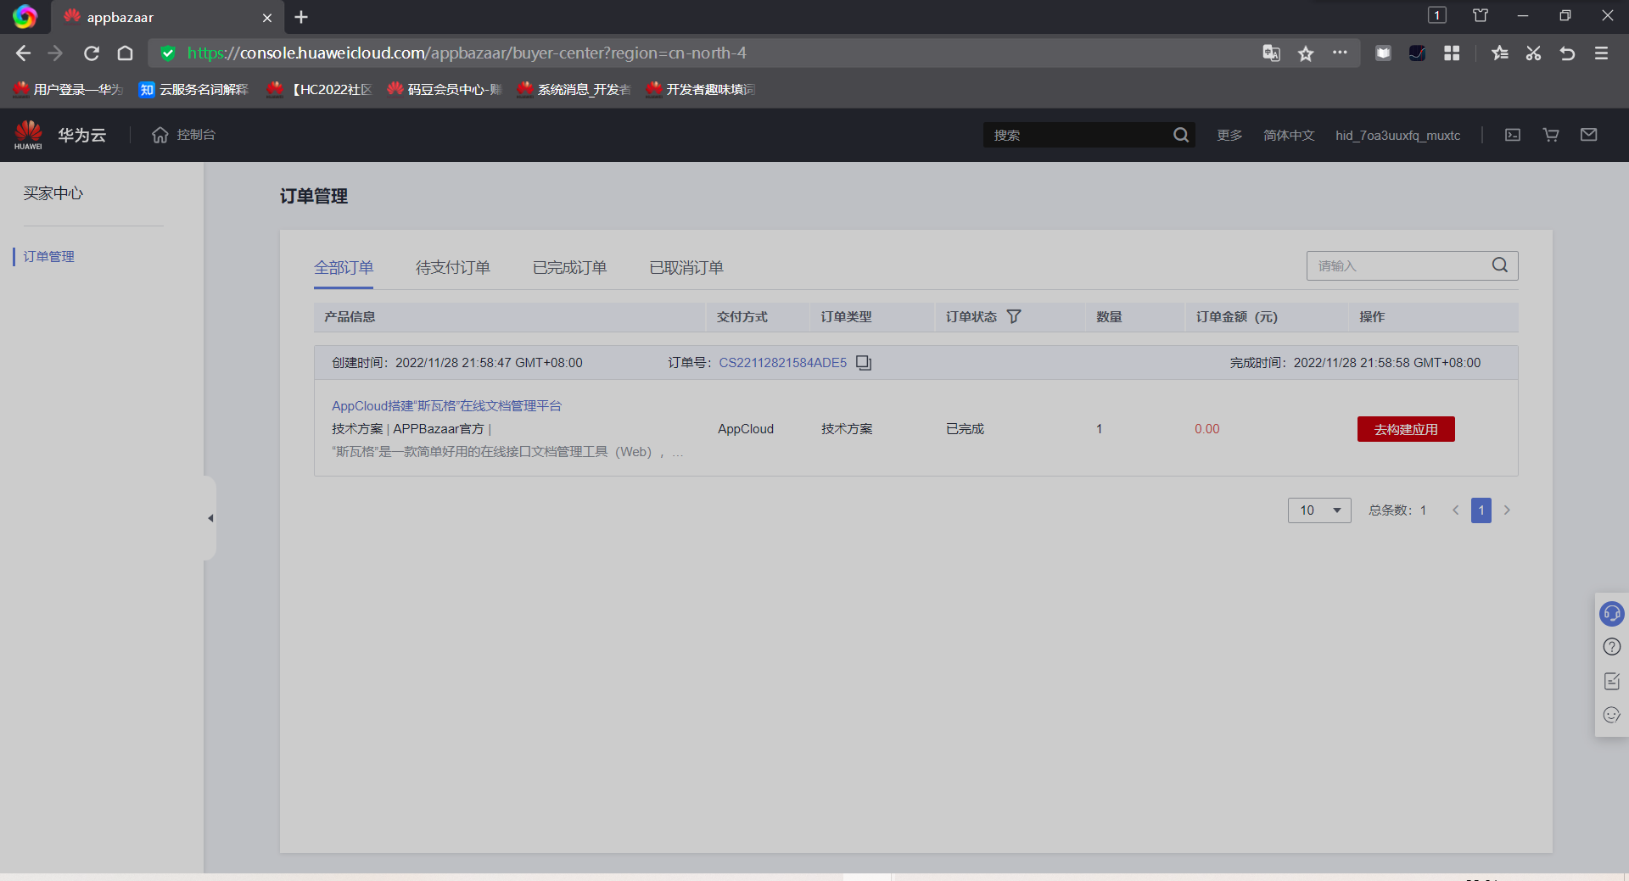This screenshot has height=881, width=1629.
Task: Go to the browser home page
Action: (126, 53)
